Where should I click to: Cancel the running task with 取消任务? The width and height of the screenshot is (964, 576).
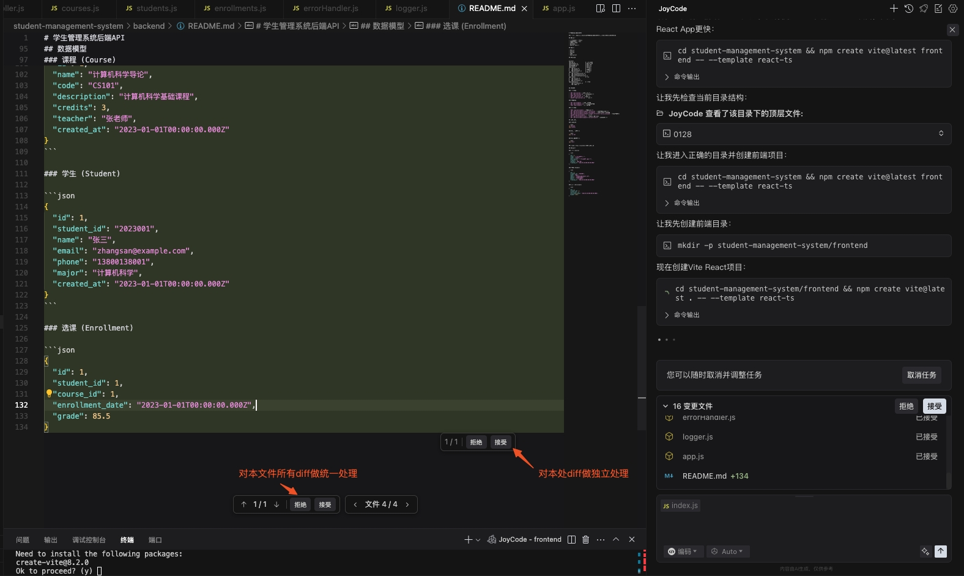click(921, 375)
